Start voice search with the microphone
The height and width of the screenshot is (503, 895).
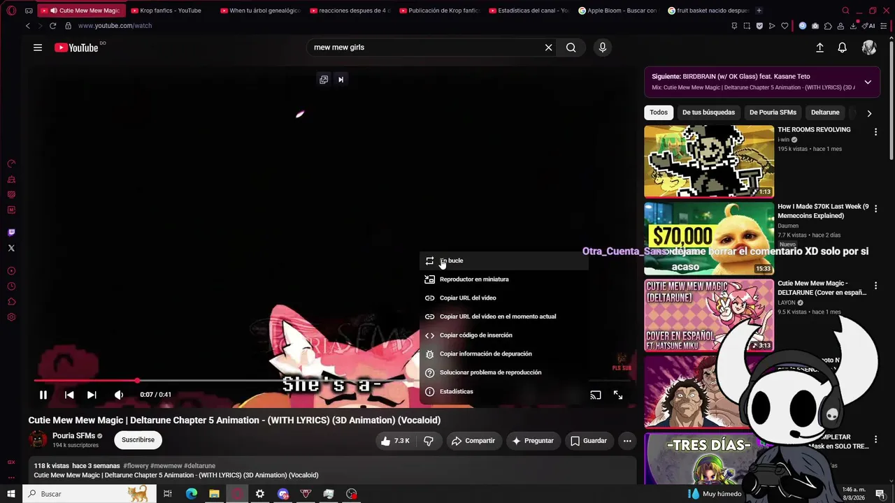coord(603,48)
